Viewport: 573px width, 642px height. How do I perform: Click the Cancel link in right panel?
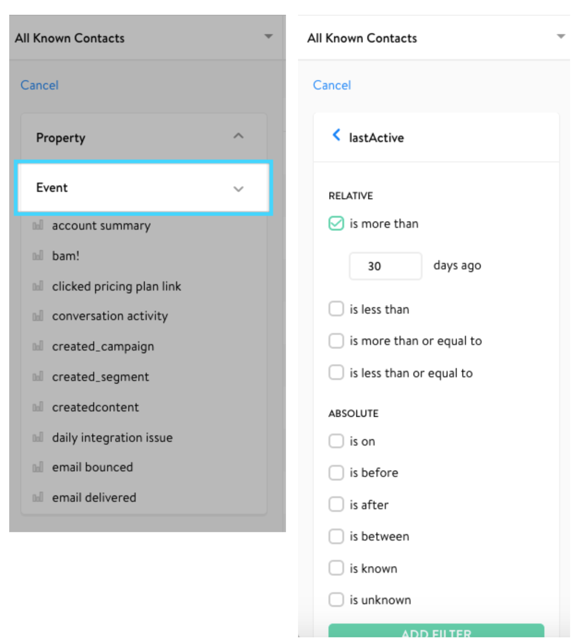tap(332, 85)
